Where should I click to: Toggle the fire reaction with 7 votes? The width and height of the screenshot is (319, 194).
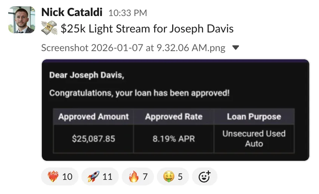click(x=138, y=176)
